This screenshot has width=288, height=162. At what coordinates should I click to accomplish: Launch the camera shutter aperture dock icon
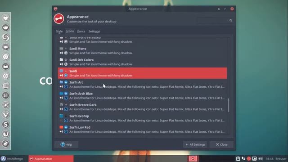(5, 76)
